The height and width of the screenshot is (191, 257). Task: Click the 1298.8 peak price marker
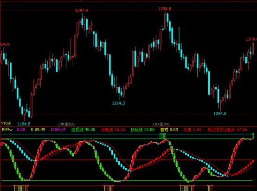pyautogui.click(x=165, y=9)
